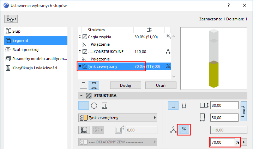Select circular column cross-section shape
This screenshot has width=253, height=149.
pyautogui.click(x=94, y=105)
